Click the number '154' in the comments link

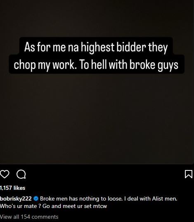click(x=25, y=217)
